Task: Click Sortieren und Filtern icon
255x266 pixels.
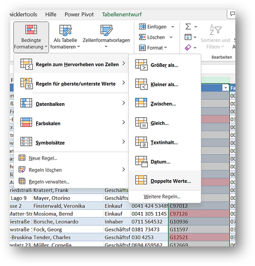Action: (215, 29)
